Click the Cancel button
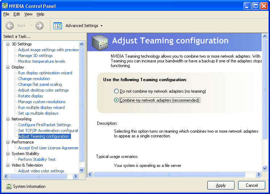 point(252,185)
